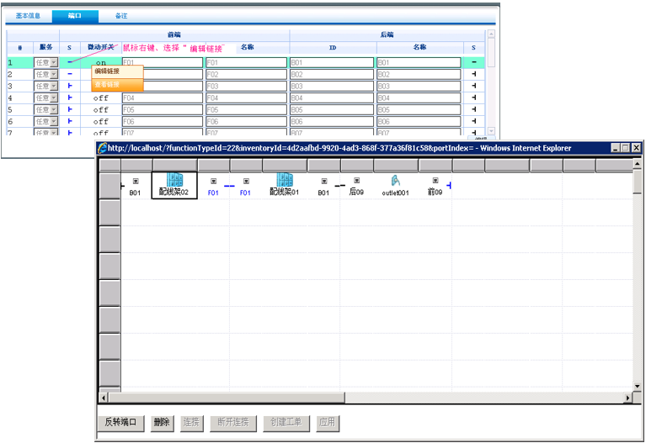Viewport: 646px width, 443px height.
Task: Open the 任意 service dropdown in row 5
Action: 54,110
